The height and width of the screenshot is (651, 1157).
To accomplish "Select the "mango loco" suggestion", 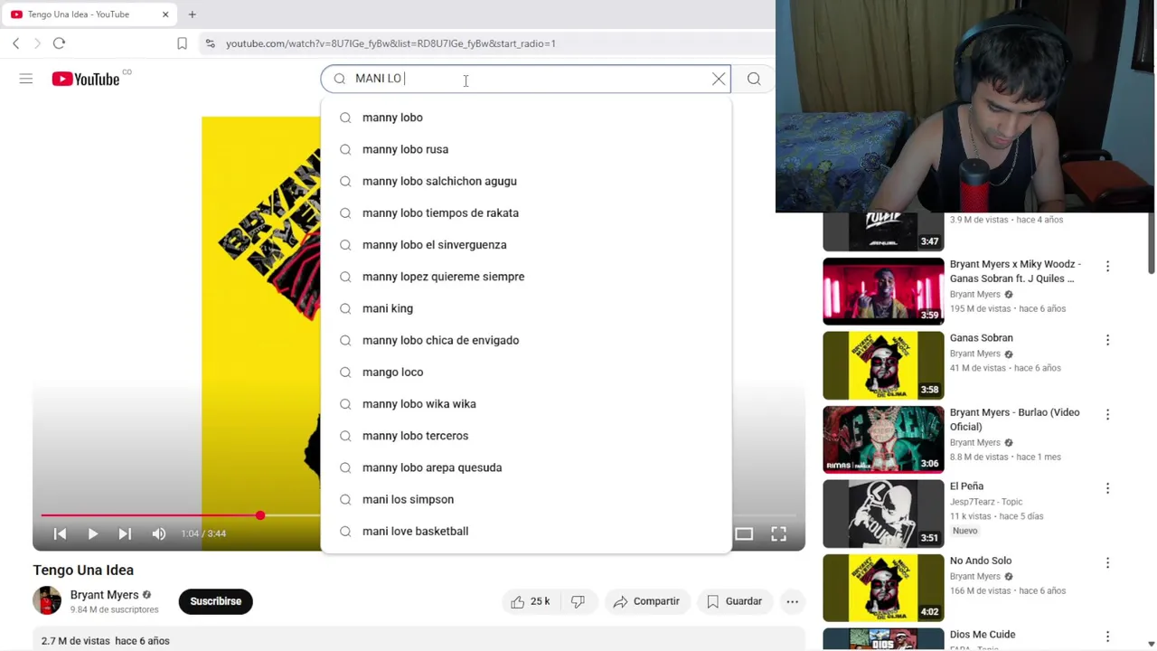I will coord(526,372).
